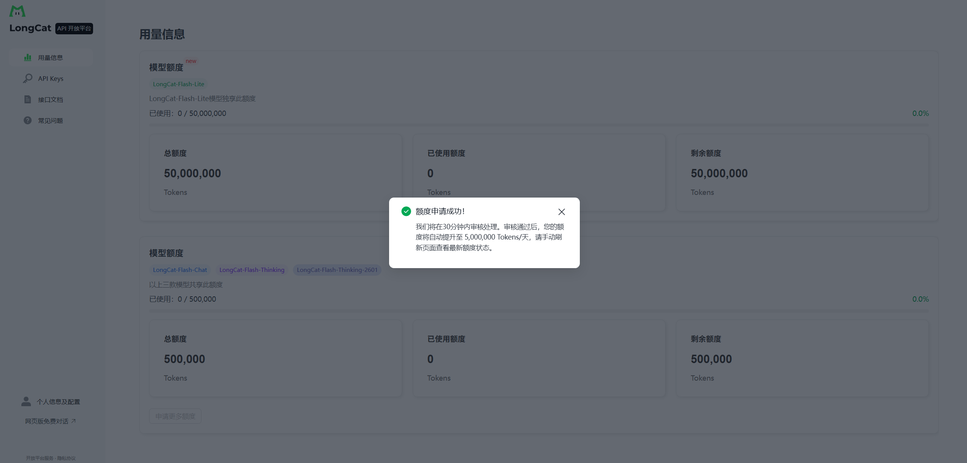Open the 网页版免费对话 link
The image size is (967, 463).
[x=46, y=421]
